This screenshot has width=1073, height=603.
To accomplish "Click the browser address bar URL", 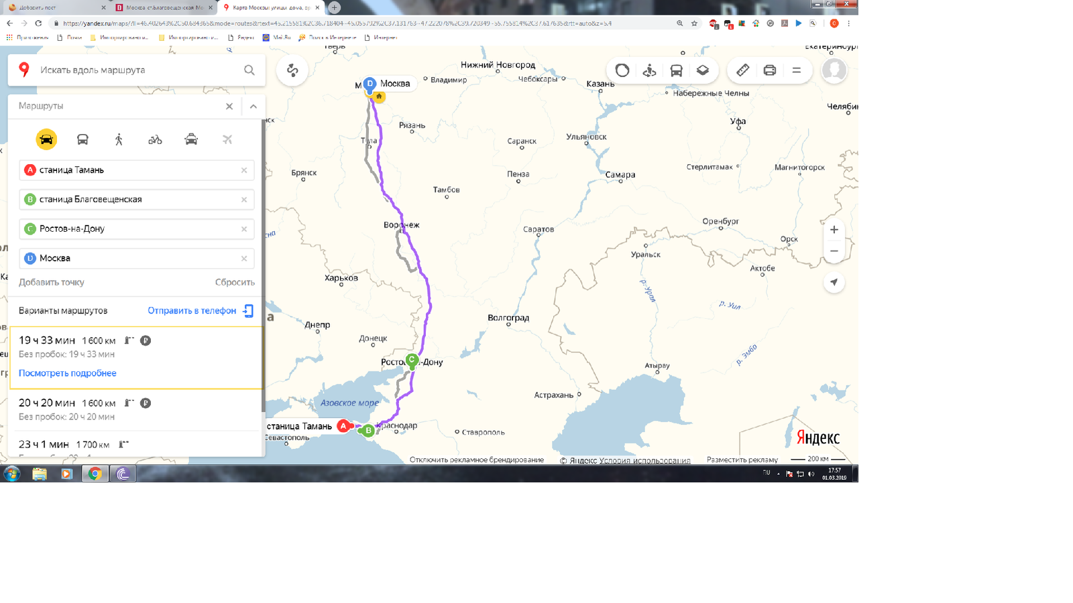I will 337,23.
